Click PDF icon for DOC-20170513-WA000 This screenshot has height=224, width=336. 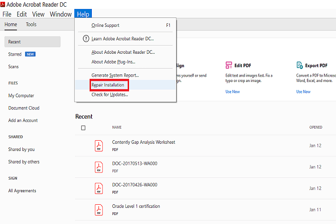pyautogui.click(x=99, y=167)
